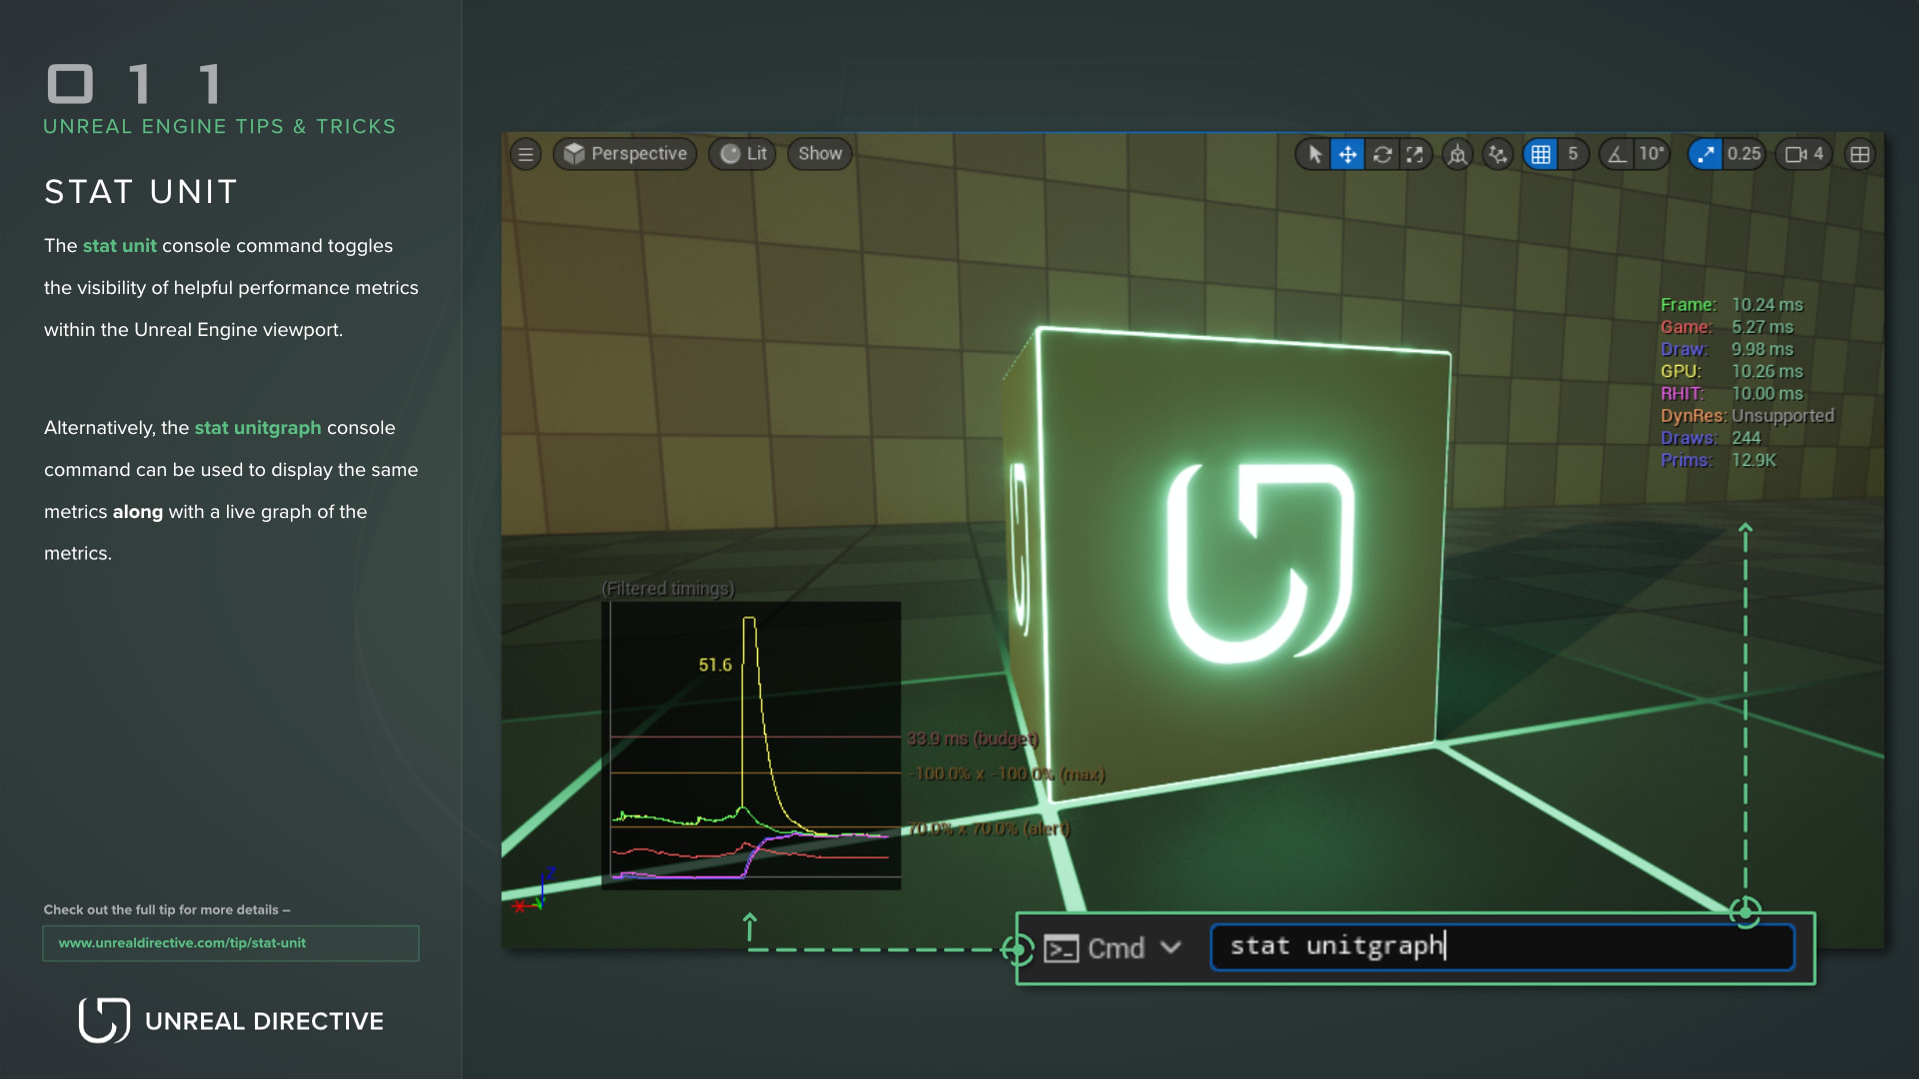Click the surface snapping icon
1919x1079 pixels.
pyautogui.click(x=1497, y=154)
